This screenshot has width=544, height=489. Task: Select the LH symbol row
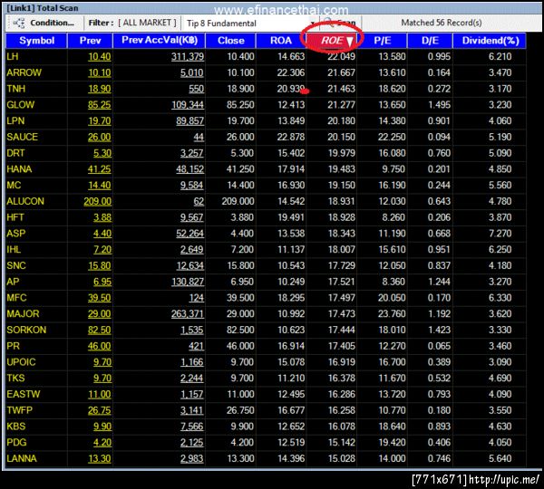click(x=266, y=56)
